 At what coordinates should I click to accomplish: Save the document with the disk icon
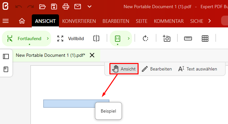[54, 7]
